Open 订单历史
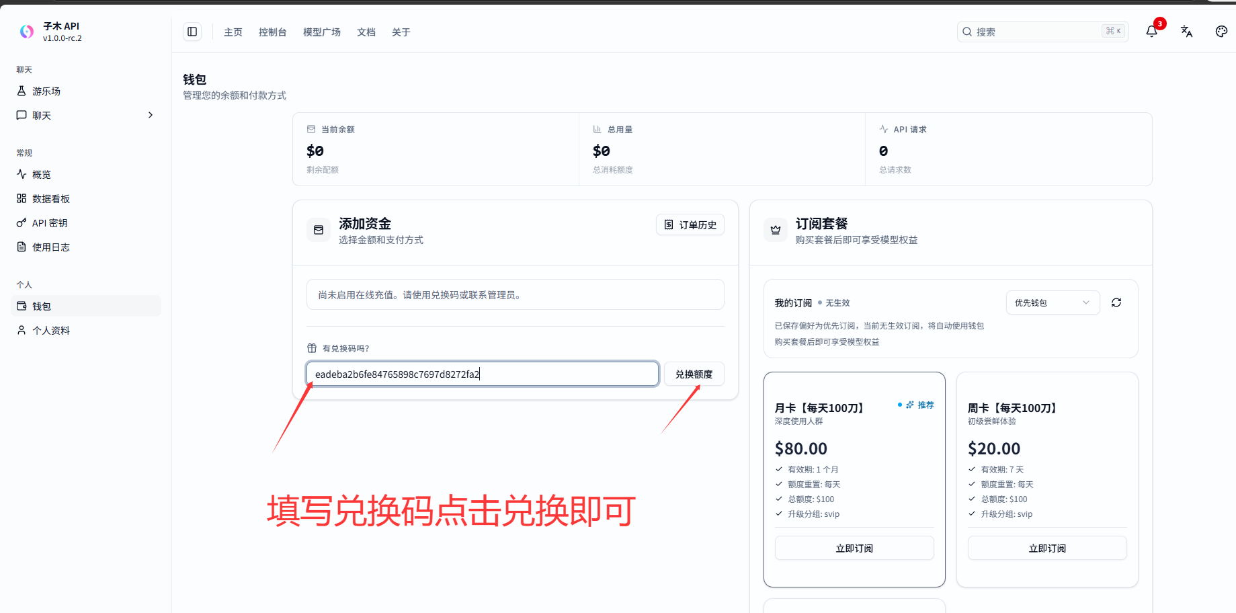This screenshot has width=1236, height=613. pyautogui.click(x=690, y=224)
